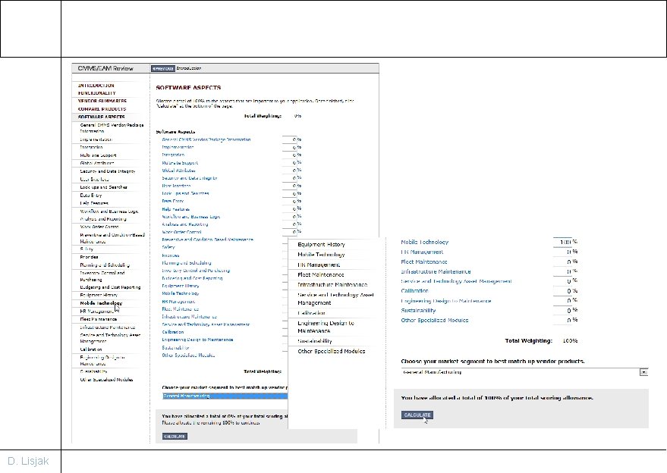
Task: Open Budgeting and Cost Reporting in the sidebar
Action: tap(110, 287)
